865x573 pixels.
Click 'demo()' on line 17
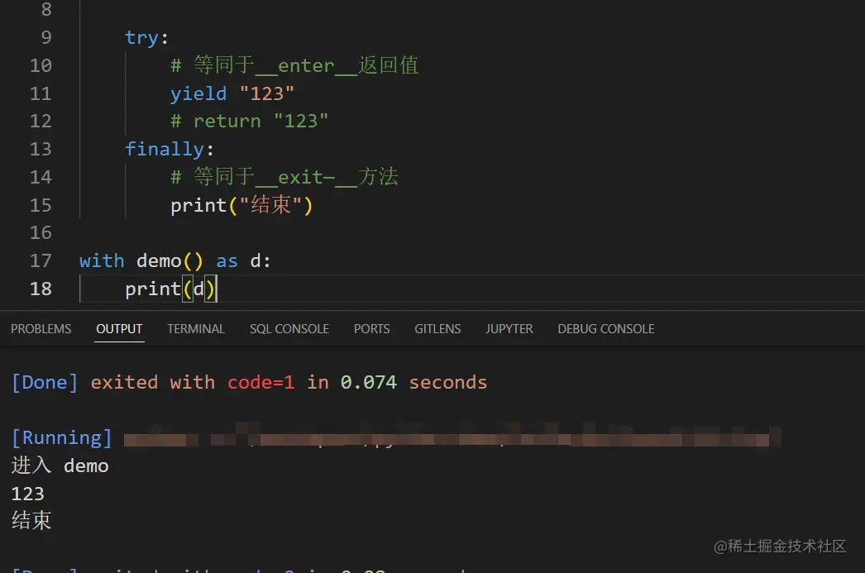pos(170,260)
